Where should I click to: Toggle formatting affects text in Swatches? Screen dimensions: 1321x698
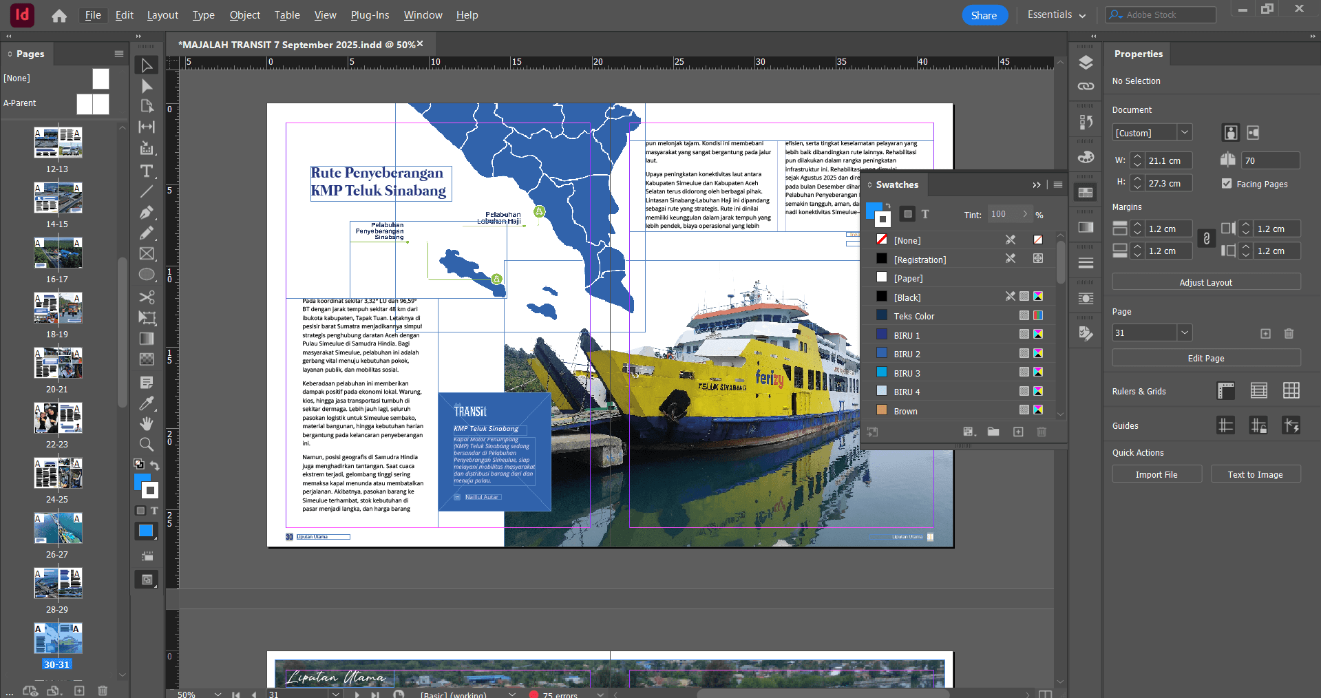tap(925, 214)
